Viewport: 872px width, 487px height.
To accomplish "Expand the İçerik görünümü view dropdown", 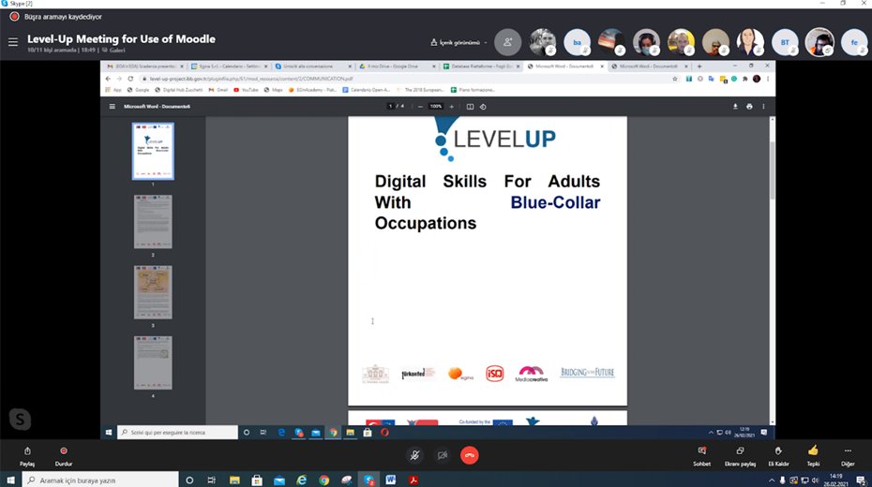I will coord(459,42).
